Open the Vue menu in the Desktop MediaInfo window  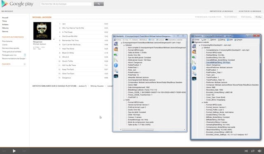[x=204, y=40]
